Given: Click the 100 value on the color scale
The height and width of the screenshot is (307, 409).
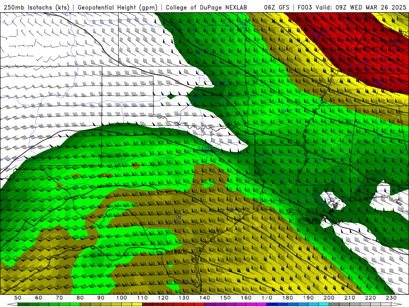Looking at the screenshot, I should [122, 298].
